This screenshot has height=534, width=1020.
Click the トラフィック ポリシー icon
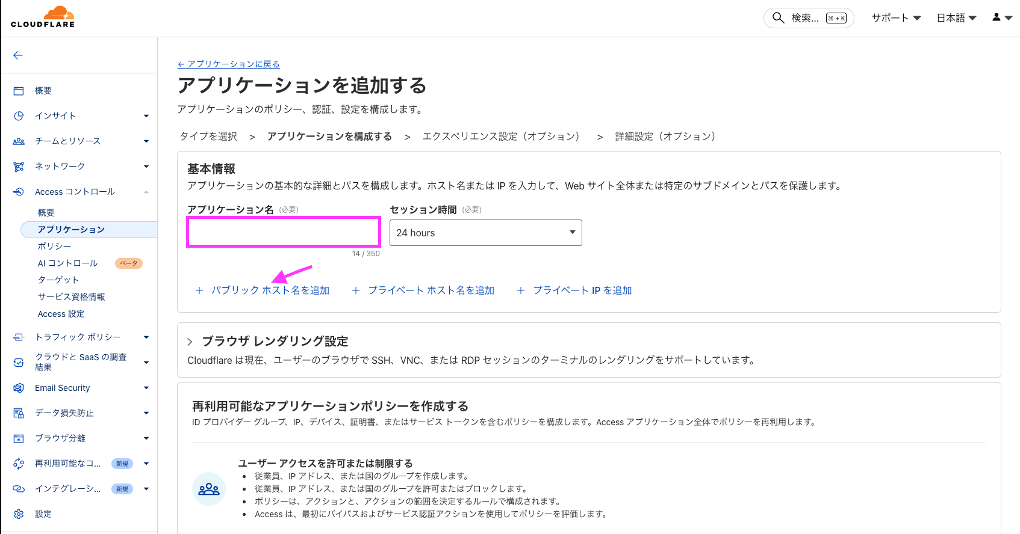(19, 337)
